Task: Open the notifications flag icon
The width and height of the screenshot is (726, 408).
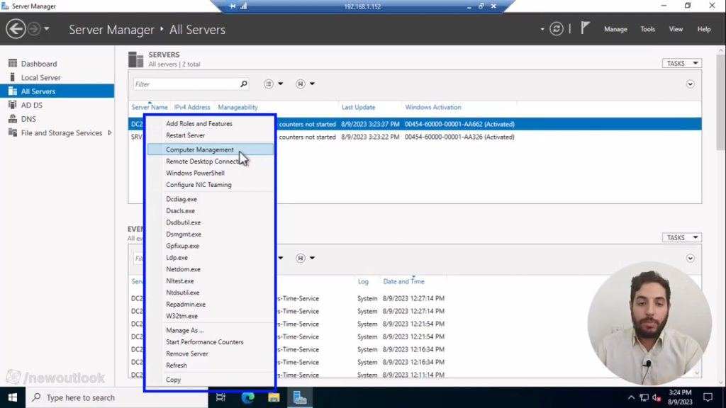Action: (x=584, y=28)
